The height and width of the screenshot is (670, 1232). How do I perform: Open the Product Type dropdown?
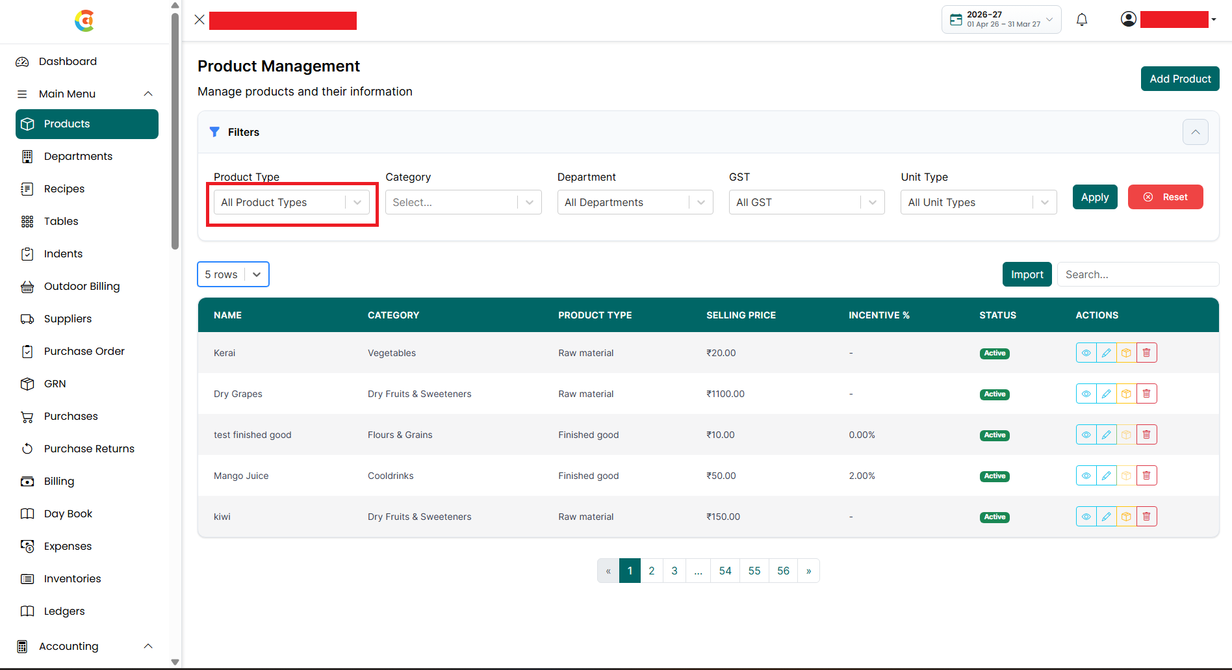292,202
